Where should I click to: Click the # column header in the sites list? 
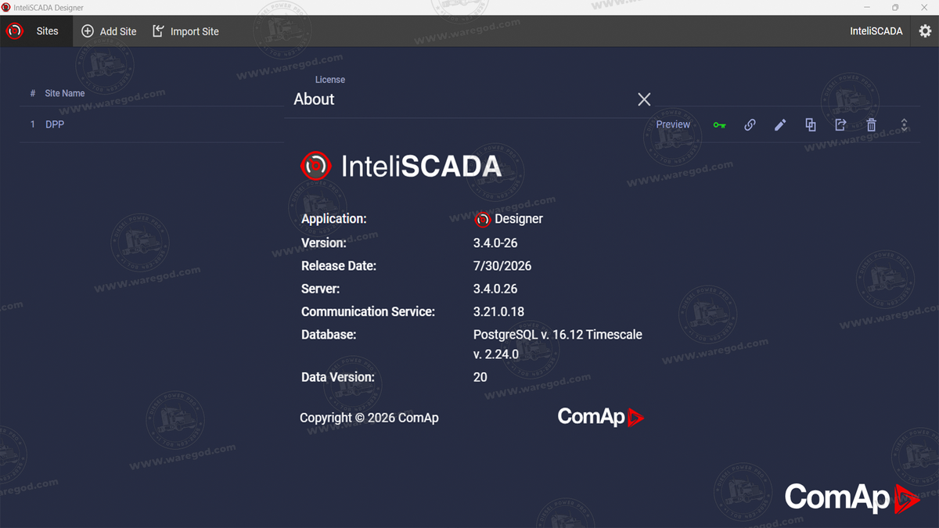click(x=33, y=93)
